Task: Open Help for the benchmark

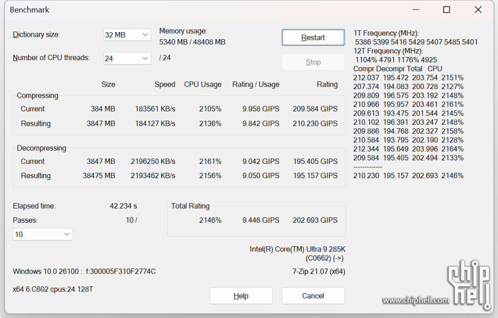Action: (x=241, y=296)
